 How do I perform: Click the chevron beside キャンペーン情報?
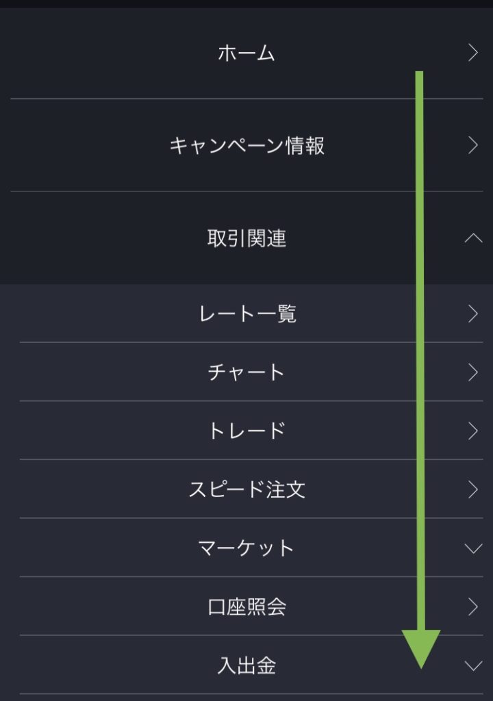[x=472, y=145]
